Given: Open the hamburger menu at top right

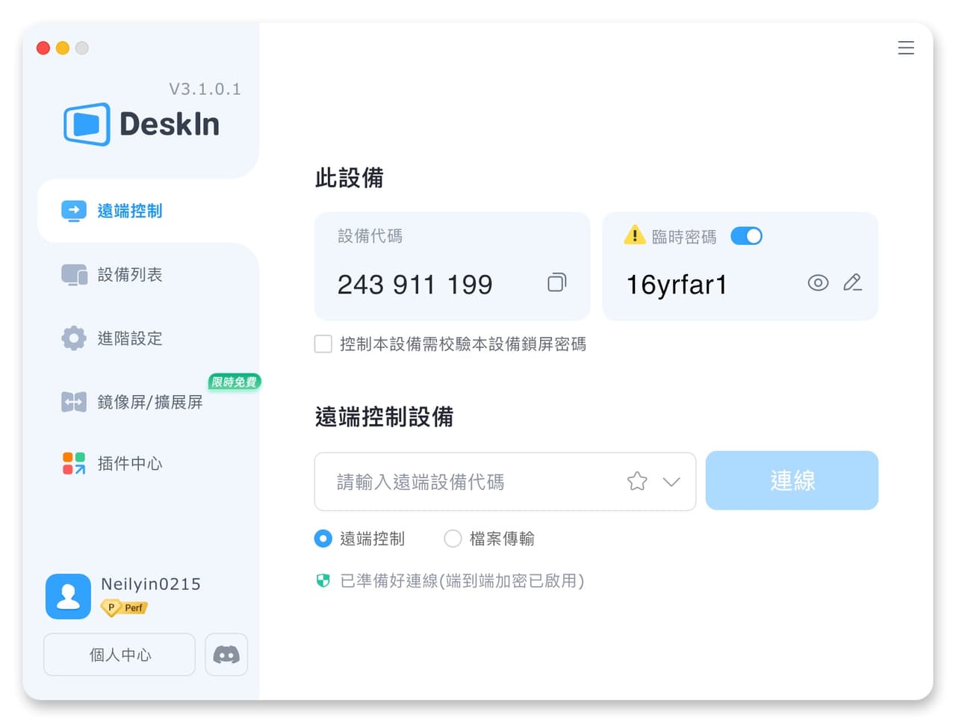Looking at the screenshot, I should 906,48.
